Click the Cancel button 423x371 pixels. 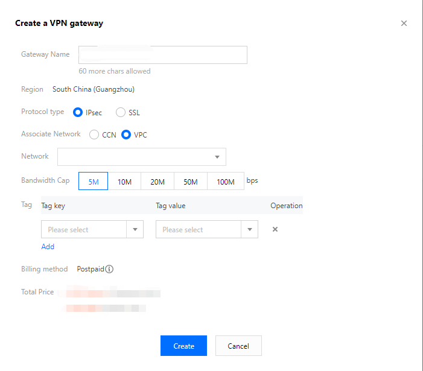[238, 346]
